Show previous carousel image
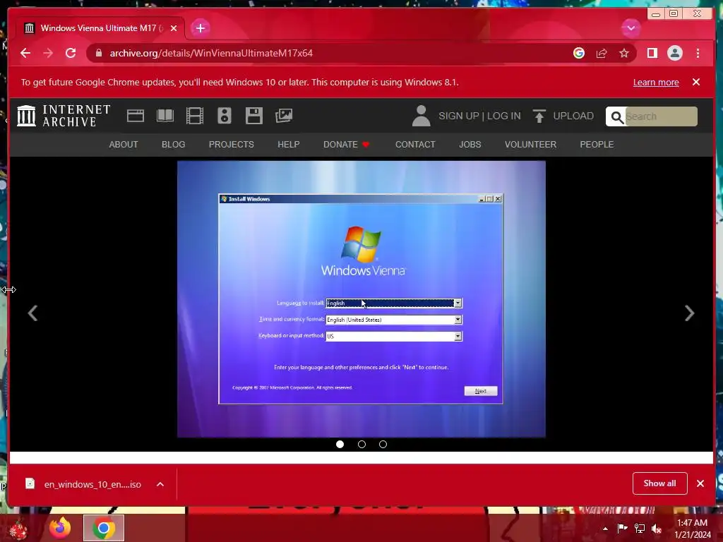Viewport: 723px width, 542px height. (x=32, y=313)
